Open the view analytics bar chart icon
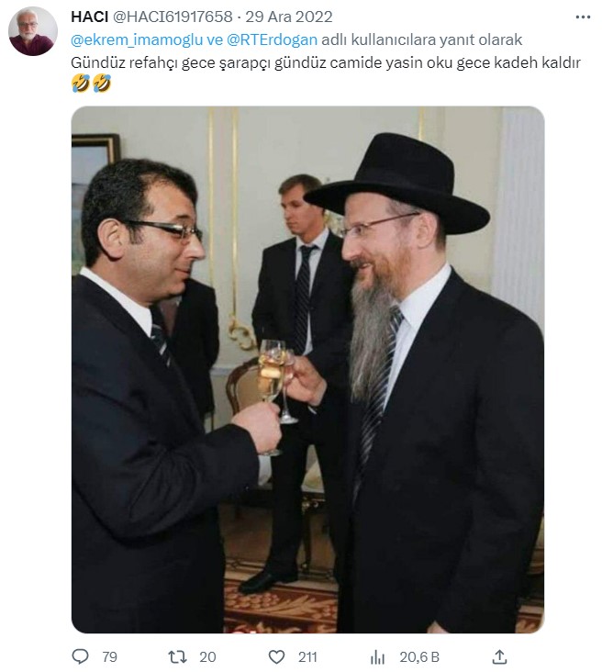Screen dimensions: 602x672 point(377,656)
